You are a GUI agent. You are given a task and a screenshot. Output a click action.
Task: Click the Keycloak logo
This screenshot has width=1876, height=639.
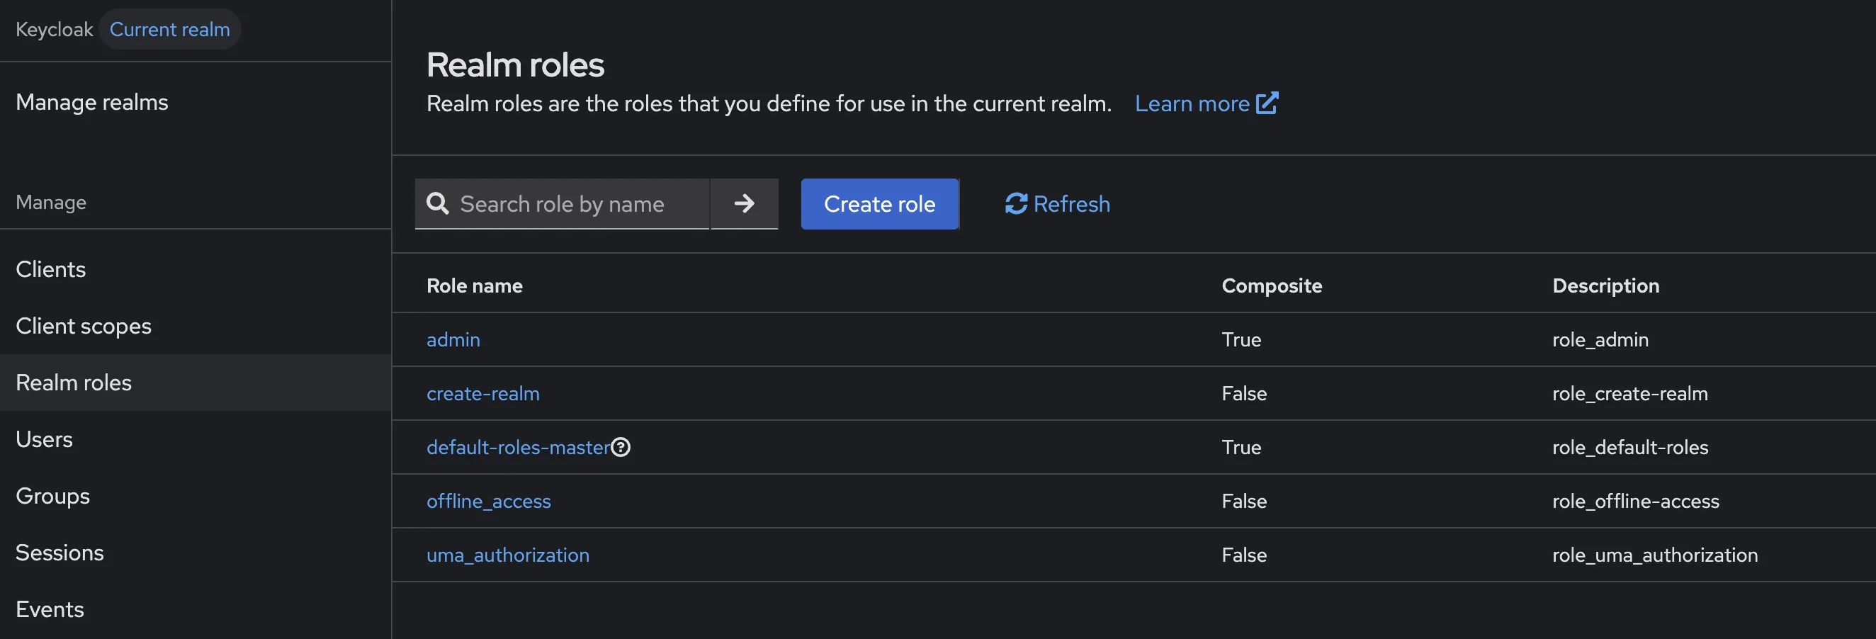coord(55,28)
